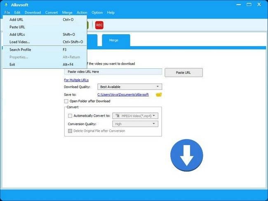Image resolution: width=268 pixels, height=201 pixels.
Task: Click the big blue download arrow button
Action: pyautogui.click(x=187, y=155)
